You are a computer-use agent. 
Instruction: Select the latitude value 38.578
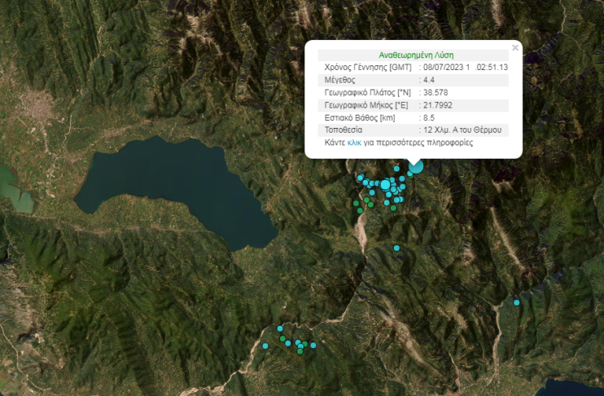coord(435,93)
